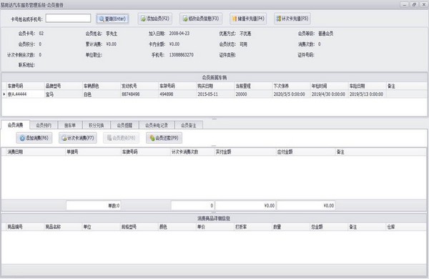Focus the 卡号姓名或手机号 search input field

tap(68, 19)
